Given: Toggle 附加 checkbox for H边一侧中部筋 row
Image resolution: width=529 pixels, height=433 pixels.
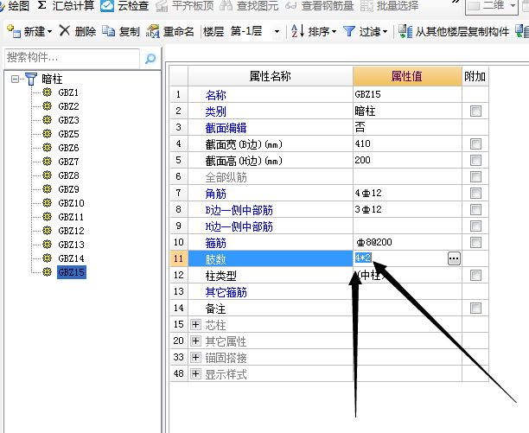Looking at the screenshot, I should click(x=475, y=226).
